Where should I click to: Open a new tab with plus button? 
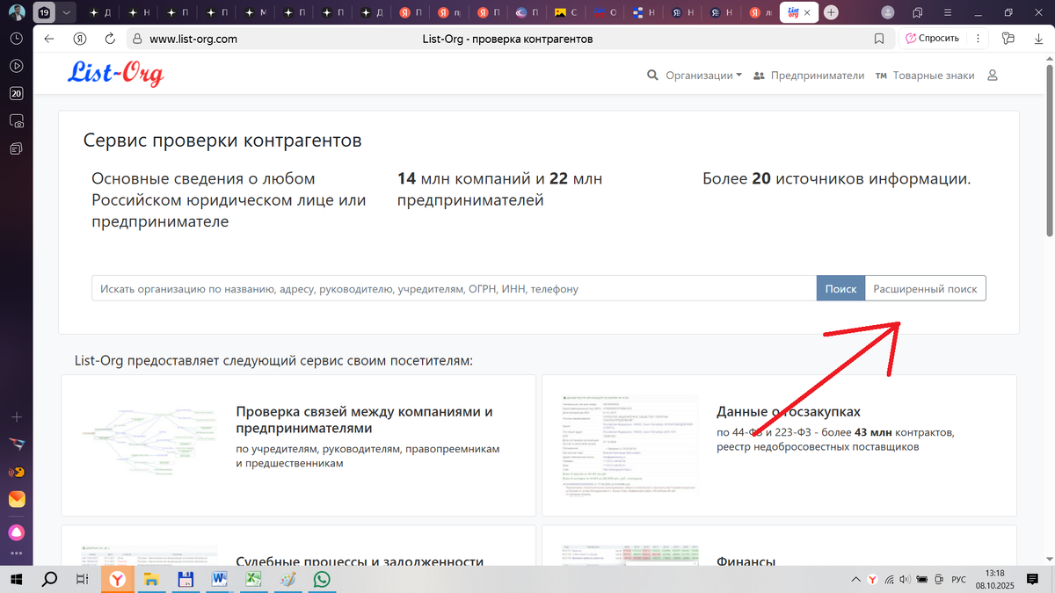click(x=832, y=12)
